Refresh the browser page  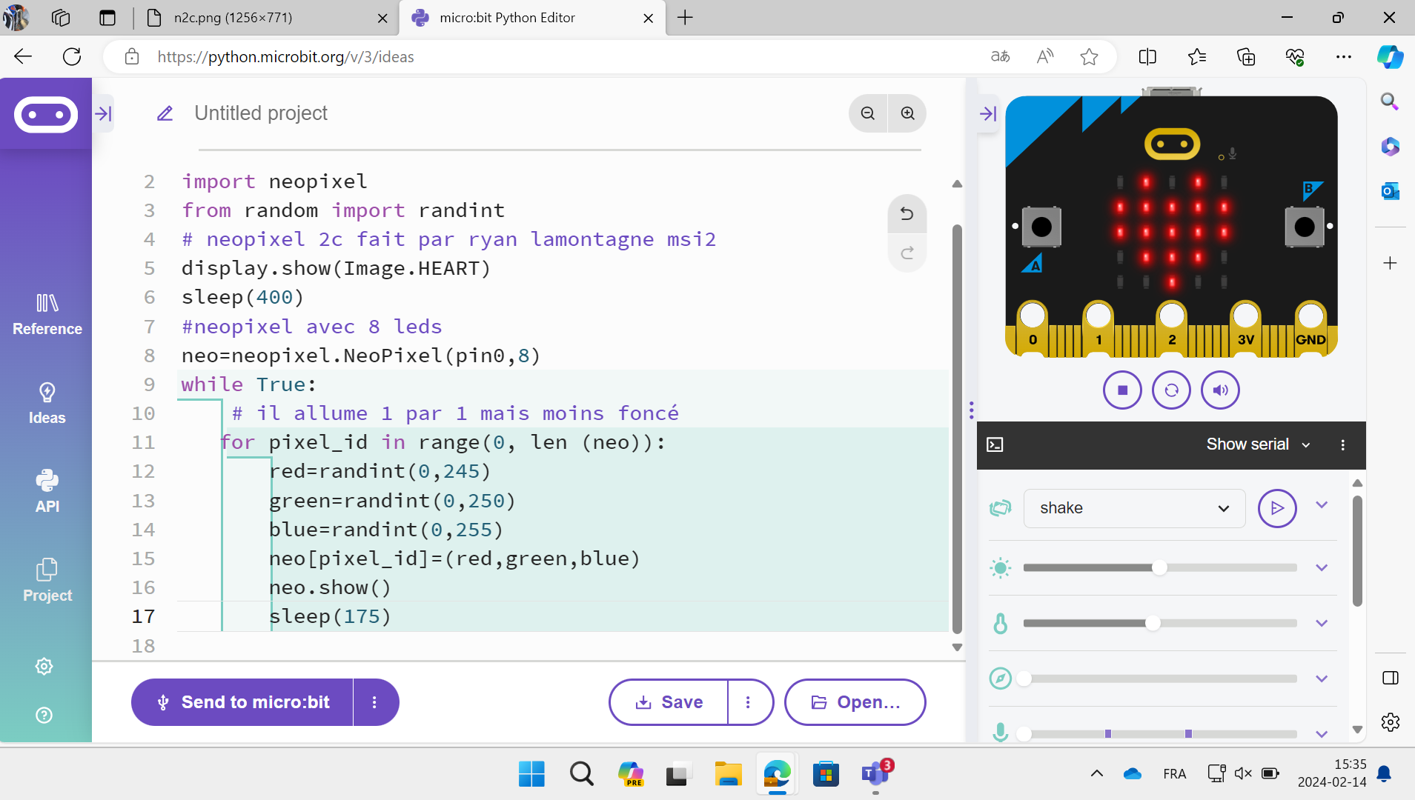point(72,57)
